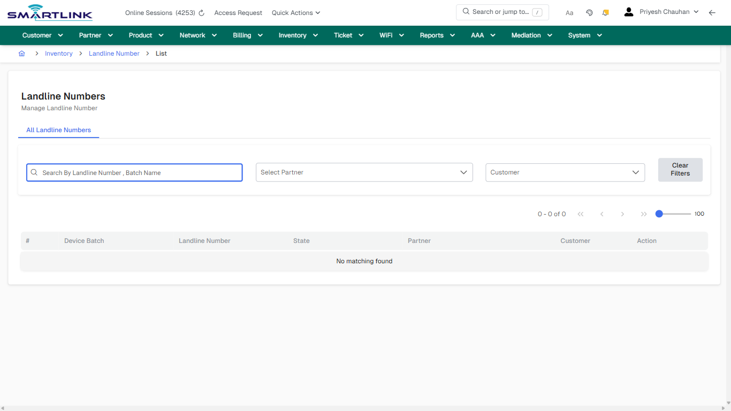Screen dimensions: 731x411
Task: Open the theme palette switcher
Action: pos(589,12)
